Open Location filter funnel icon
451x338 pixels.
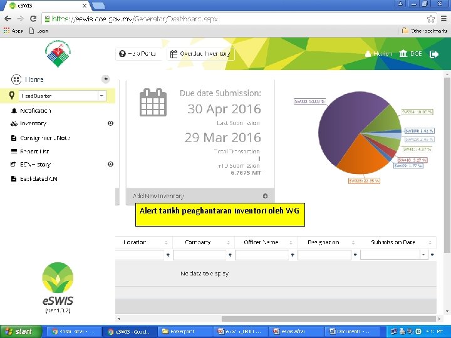[x=168, y=255]
